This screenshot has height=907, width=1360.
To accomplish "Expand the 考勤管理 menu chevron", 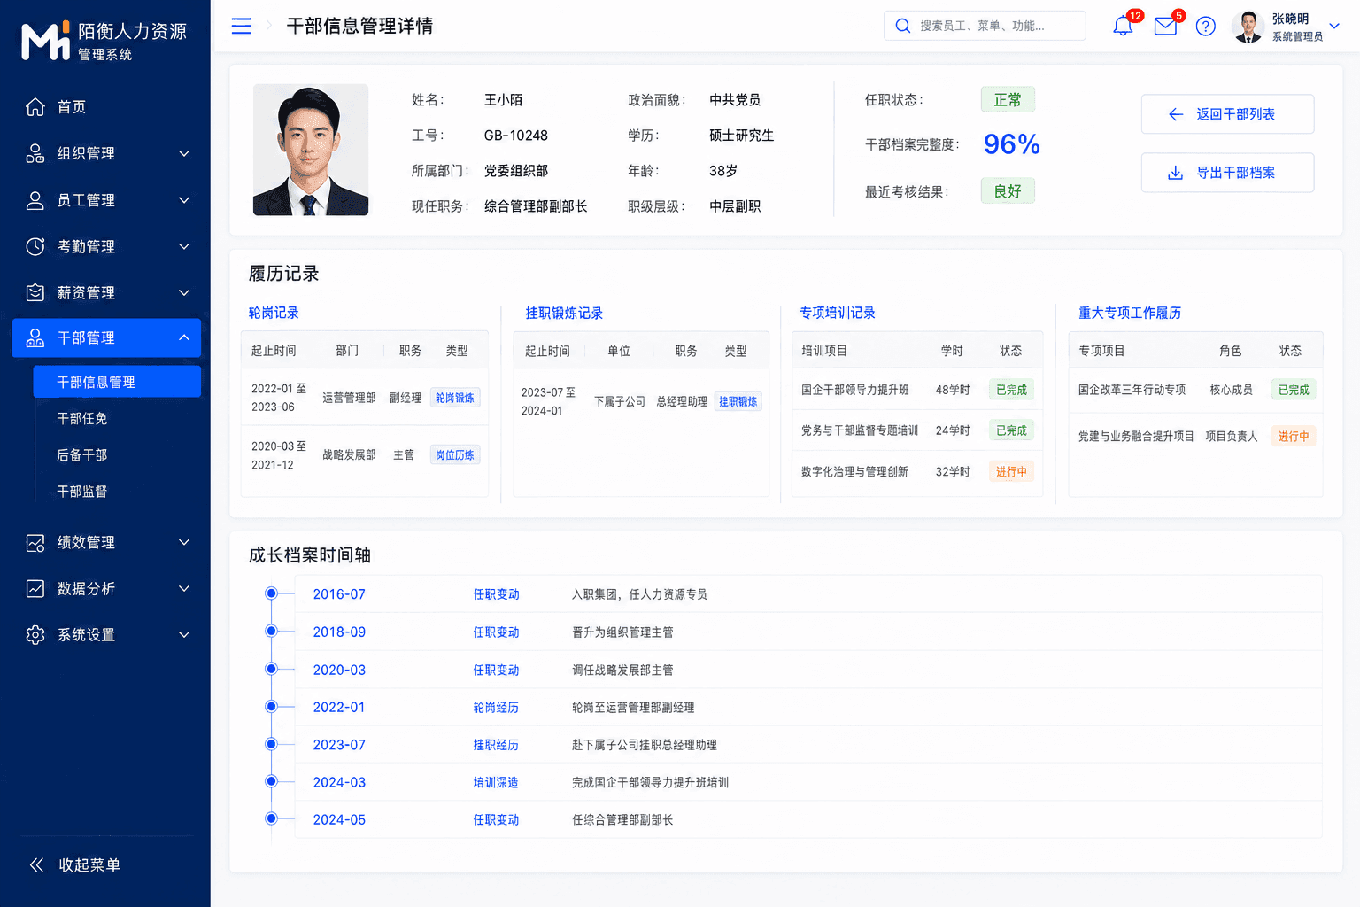I will (x=184, y=246).
